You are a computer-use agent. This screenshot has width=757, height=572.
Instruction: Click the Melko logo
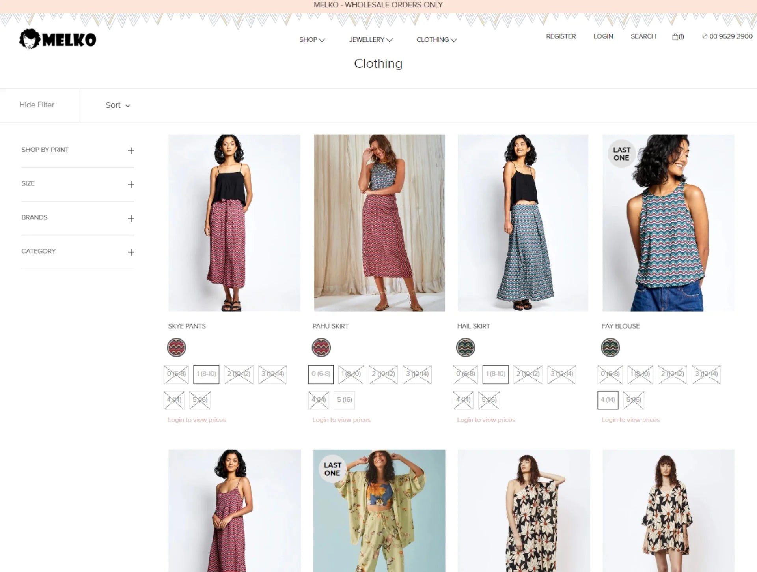click(x=58, y=39)
